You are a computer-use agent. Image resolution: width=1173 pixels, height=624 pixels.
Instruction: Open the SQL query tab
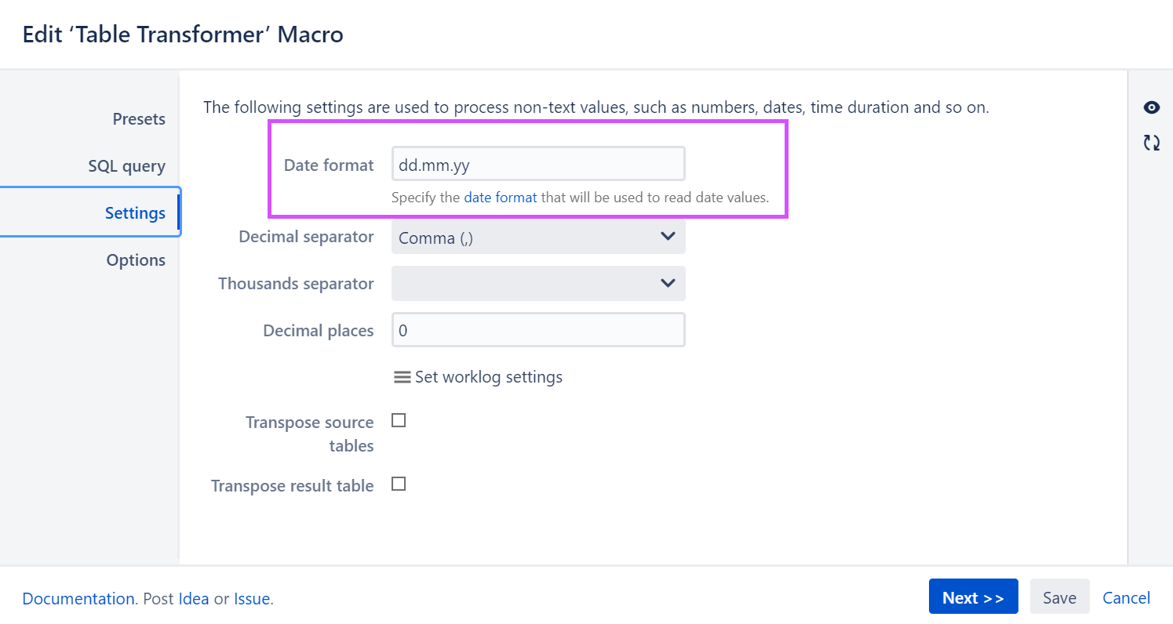tap(126, 166)
